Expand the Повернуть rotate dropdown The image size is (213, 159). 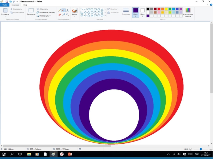click(x=44, y=16)
